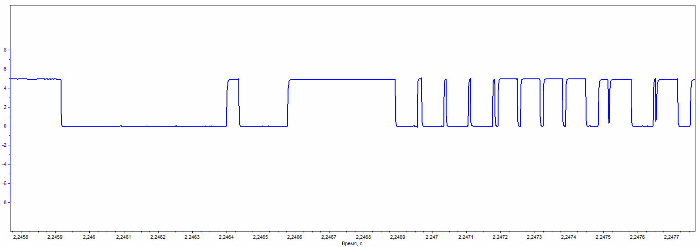Click the long high pulse between 2,2466 and 2,2469
The image size is (700, 247).
tap(342, 79)
